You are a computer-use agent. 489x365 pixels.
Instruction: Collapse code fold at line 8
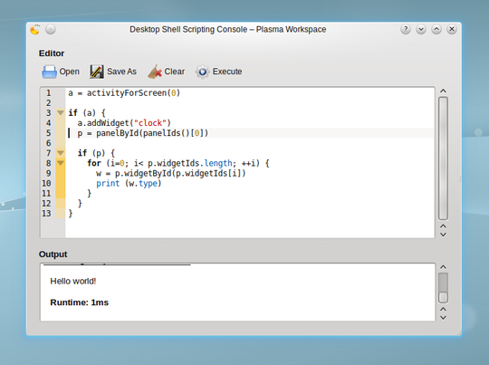point(61,163)
